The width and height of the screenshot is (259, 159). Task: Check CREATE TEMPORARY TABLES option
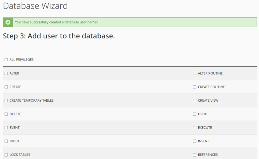point(6,101)
